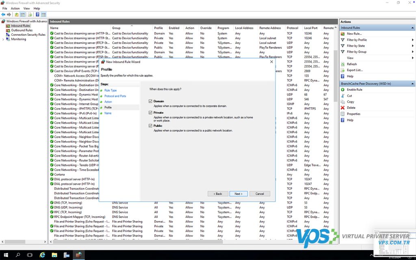Select Inbound Rules icon in the console tree
416x260 pixels.
click(8, 26)
